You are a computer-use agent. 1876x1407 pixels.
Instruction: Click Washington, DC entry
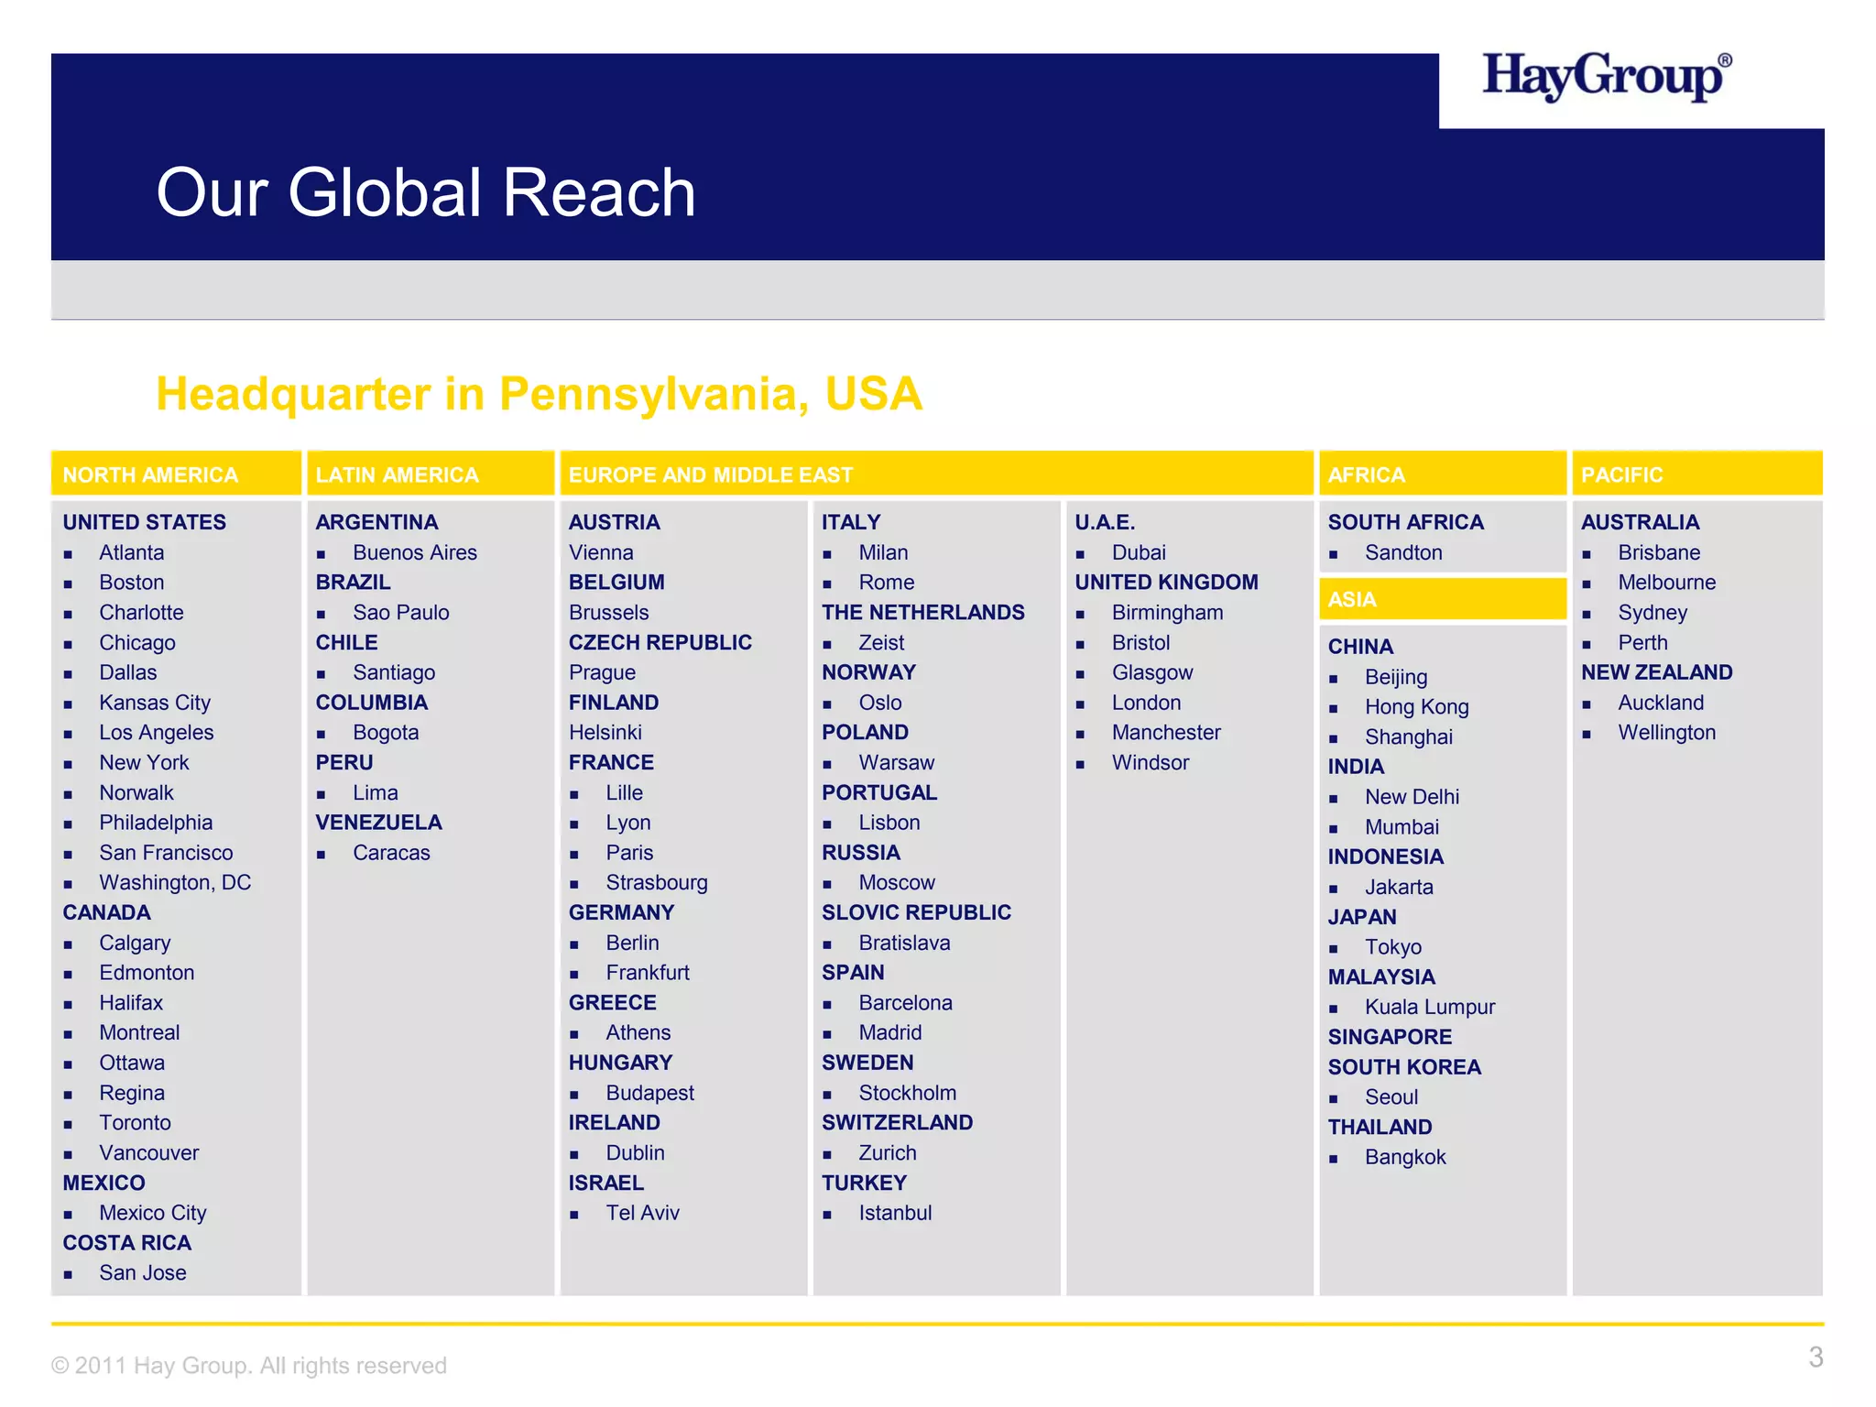[x=175, y=882]
